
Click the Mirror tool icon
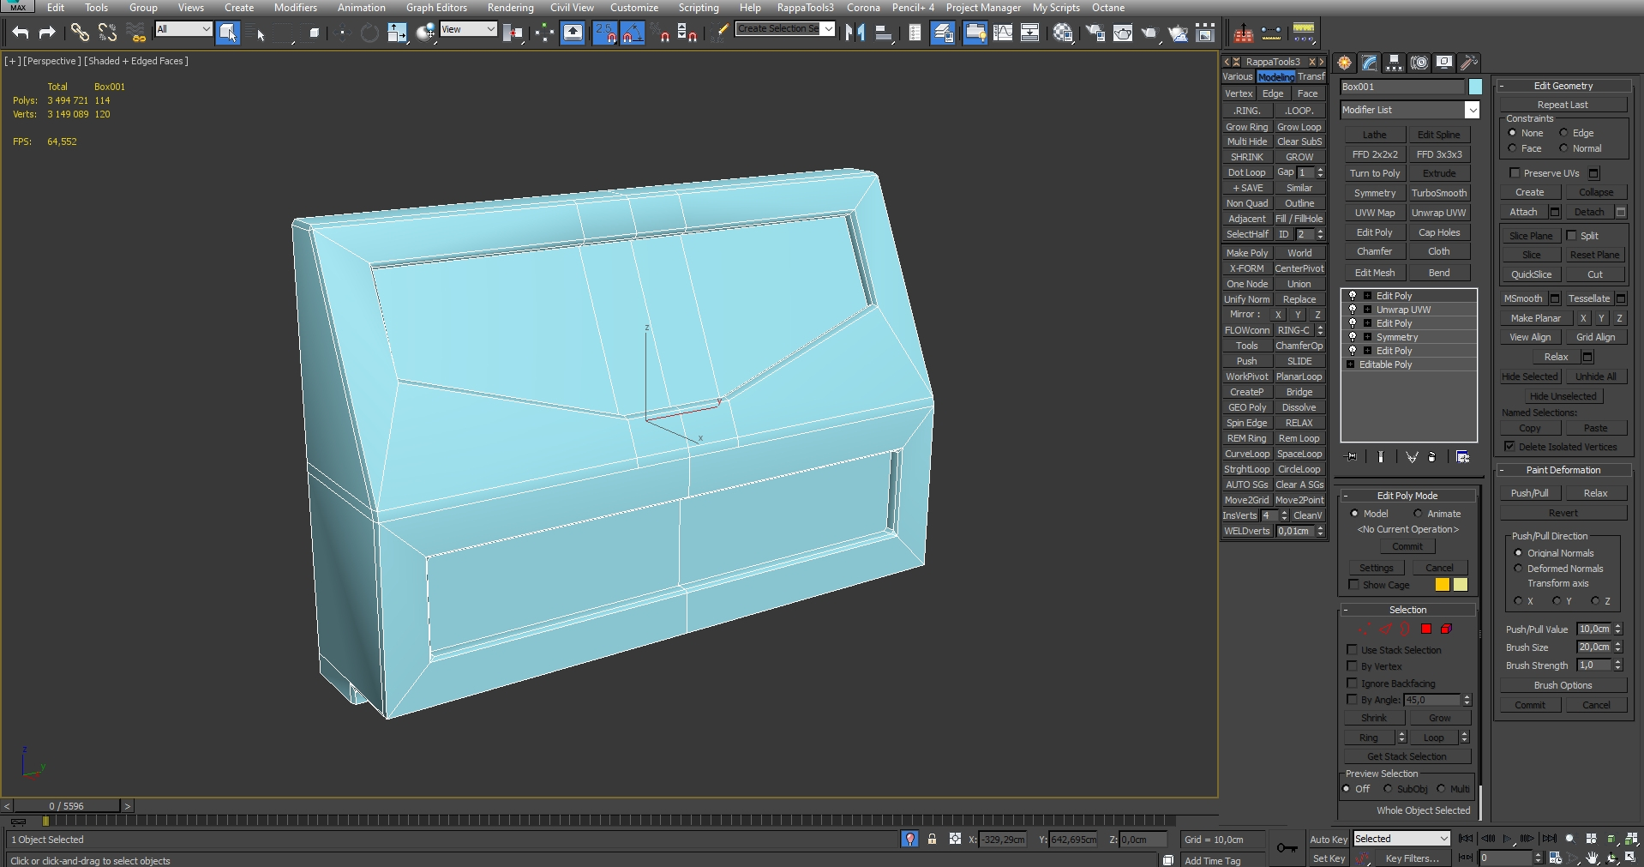coord(855,33)
